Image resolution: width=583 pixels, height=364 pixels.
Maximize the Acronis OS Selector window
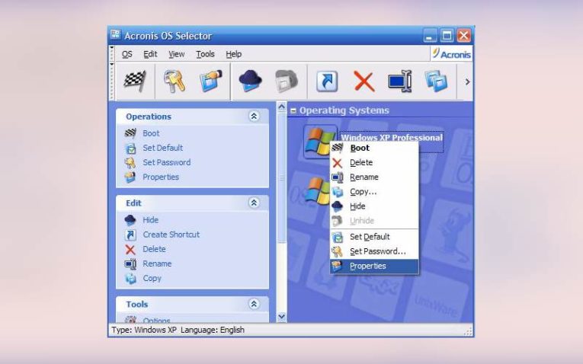click(447, 36)
